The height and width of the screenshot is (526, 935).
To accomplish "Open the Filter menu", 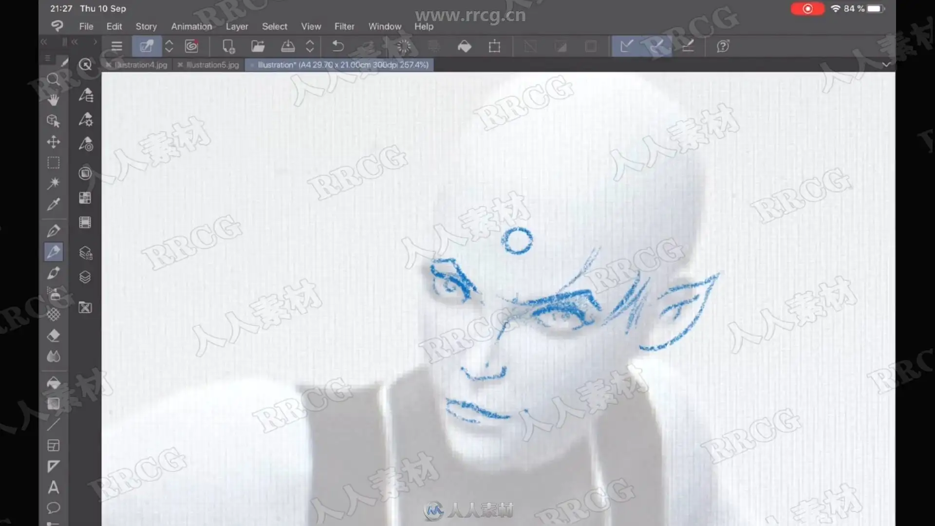I will click(x=344, y=26).
